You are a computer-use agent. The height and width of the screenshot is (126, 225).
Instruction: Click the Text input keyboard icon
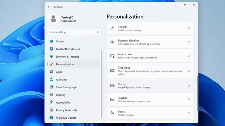(112, 71)
